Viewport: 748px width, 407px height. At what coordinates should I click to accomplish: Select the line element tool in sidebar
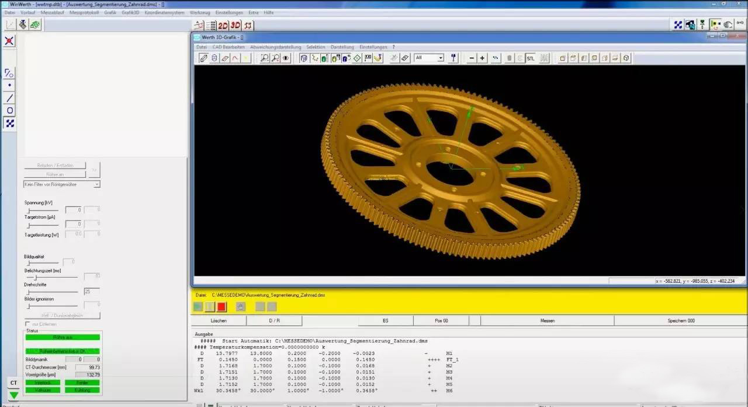coord(9,98)
